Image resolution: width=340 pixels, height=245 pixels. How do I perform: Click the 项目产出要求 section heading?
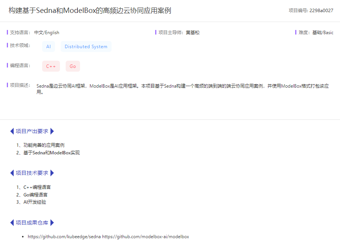(32, 131)
